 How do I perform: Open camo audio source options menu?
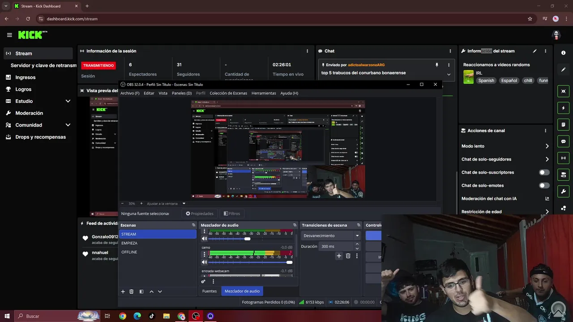click(205, 254)
